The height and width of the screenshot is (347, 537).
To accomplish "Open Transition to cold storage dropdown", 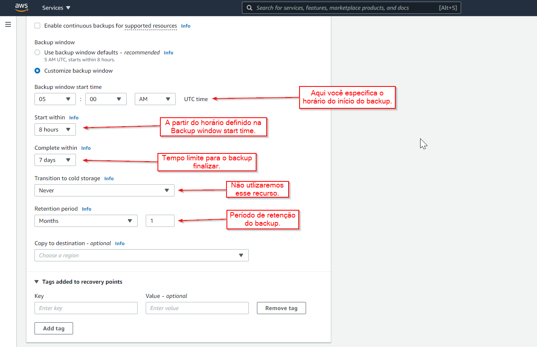I will click(104, 190).
